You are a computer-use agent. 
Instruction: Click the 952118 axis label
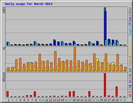pyautogui.click(x=4, y=77)
